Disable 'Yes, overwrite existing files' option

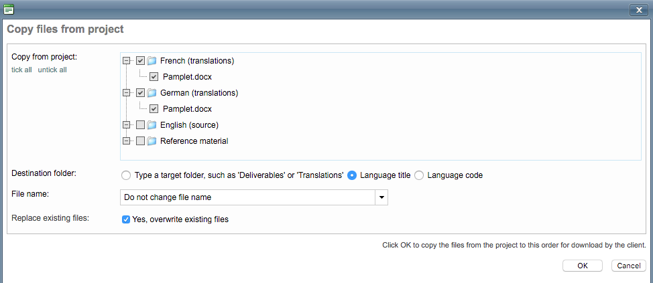tap(126, 219)
